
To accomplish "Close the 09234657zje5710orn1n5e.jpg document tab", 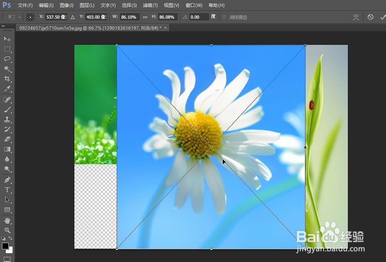I will coord(166,28).
